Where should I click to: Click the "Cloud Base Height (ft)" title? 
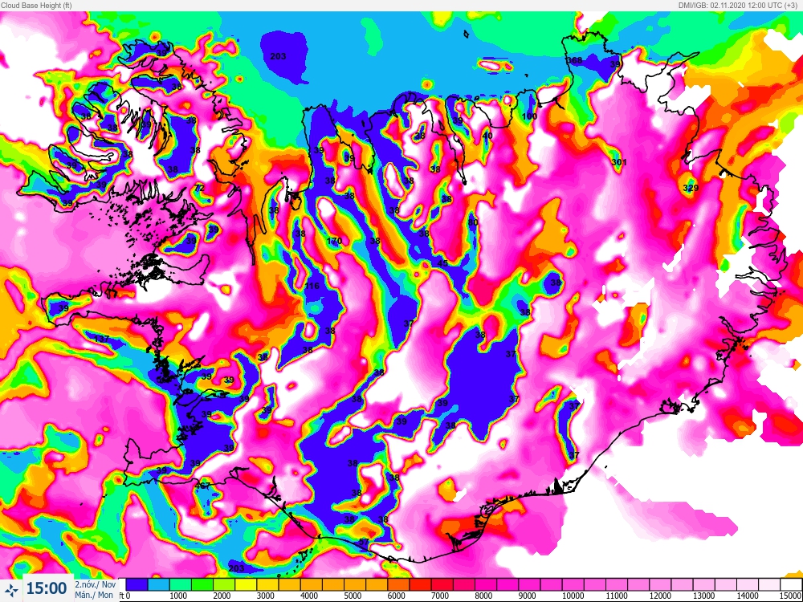coord(36,5)
